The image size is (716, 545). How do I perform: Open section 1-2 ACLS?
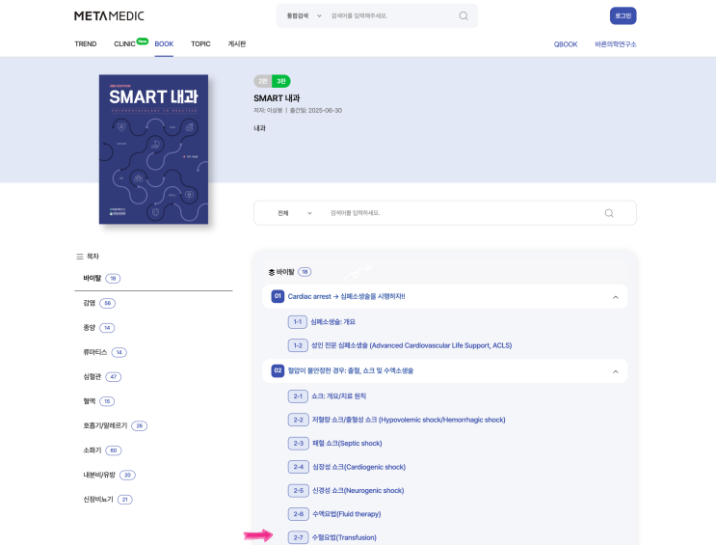(400, 345)
